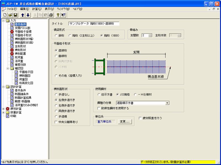Image resolution: width=221 pixels, height=165 pixels.
Task: Open the 鋼種の仕様 dropdown
Action: [x=167, y=103]
